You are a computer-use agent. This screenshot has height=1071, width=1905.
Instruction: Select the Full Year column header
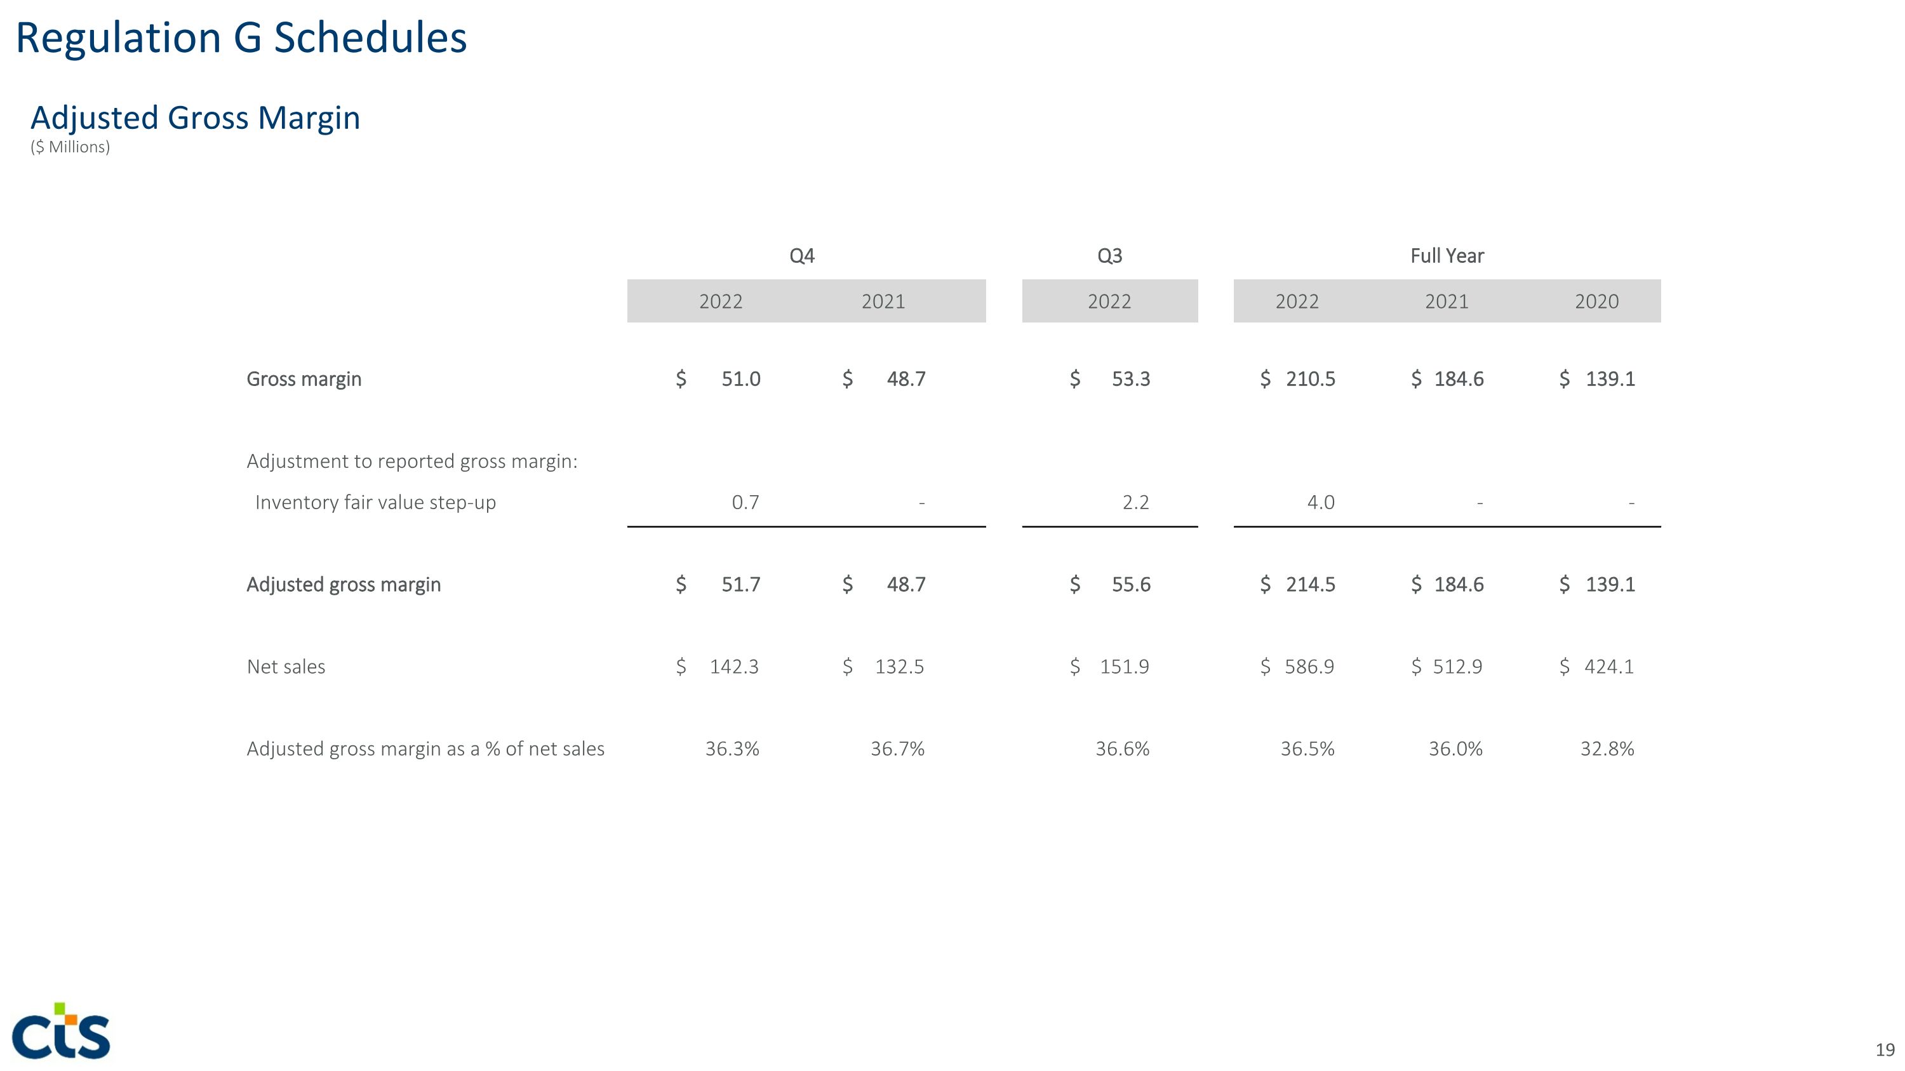pos(1447,256)
